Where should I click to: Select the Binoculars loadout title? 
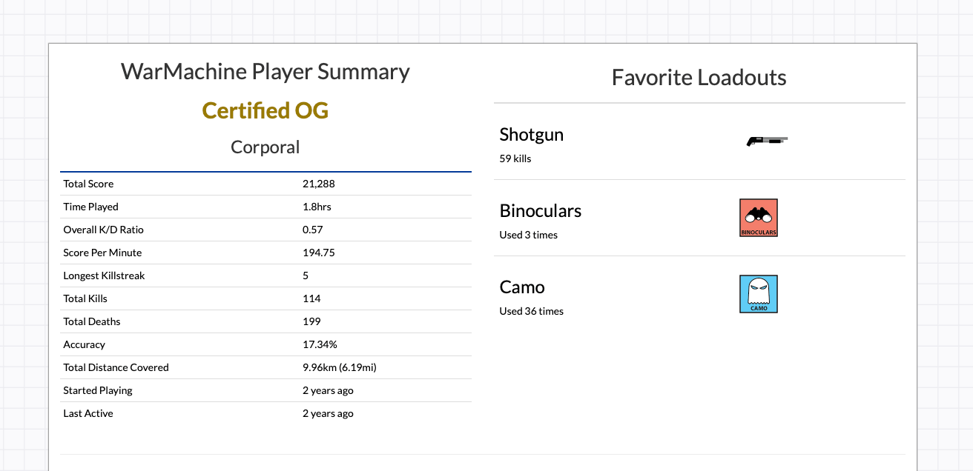pyautogui.click(x=541, y=211)
